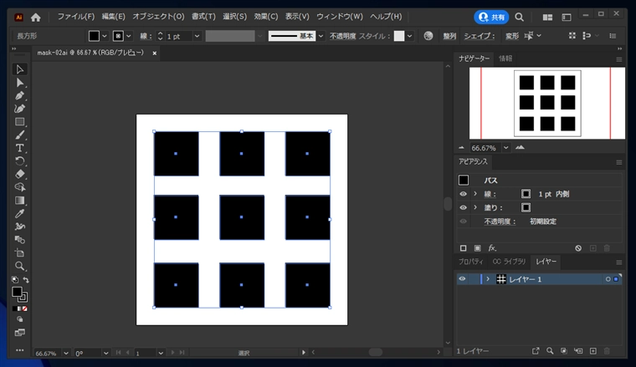The width and height of the screenshot is (636, 367).
Task: Select the Direct Selection tool
Action: point(20,83)
